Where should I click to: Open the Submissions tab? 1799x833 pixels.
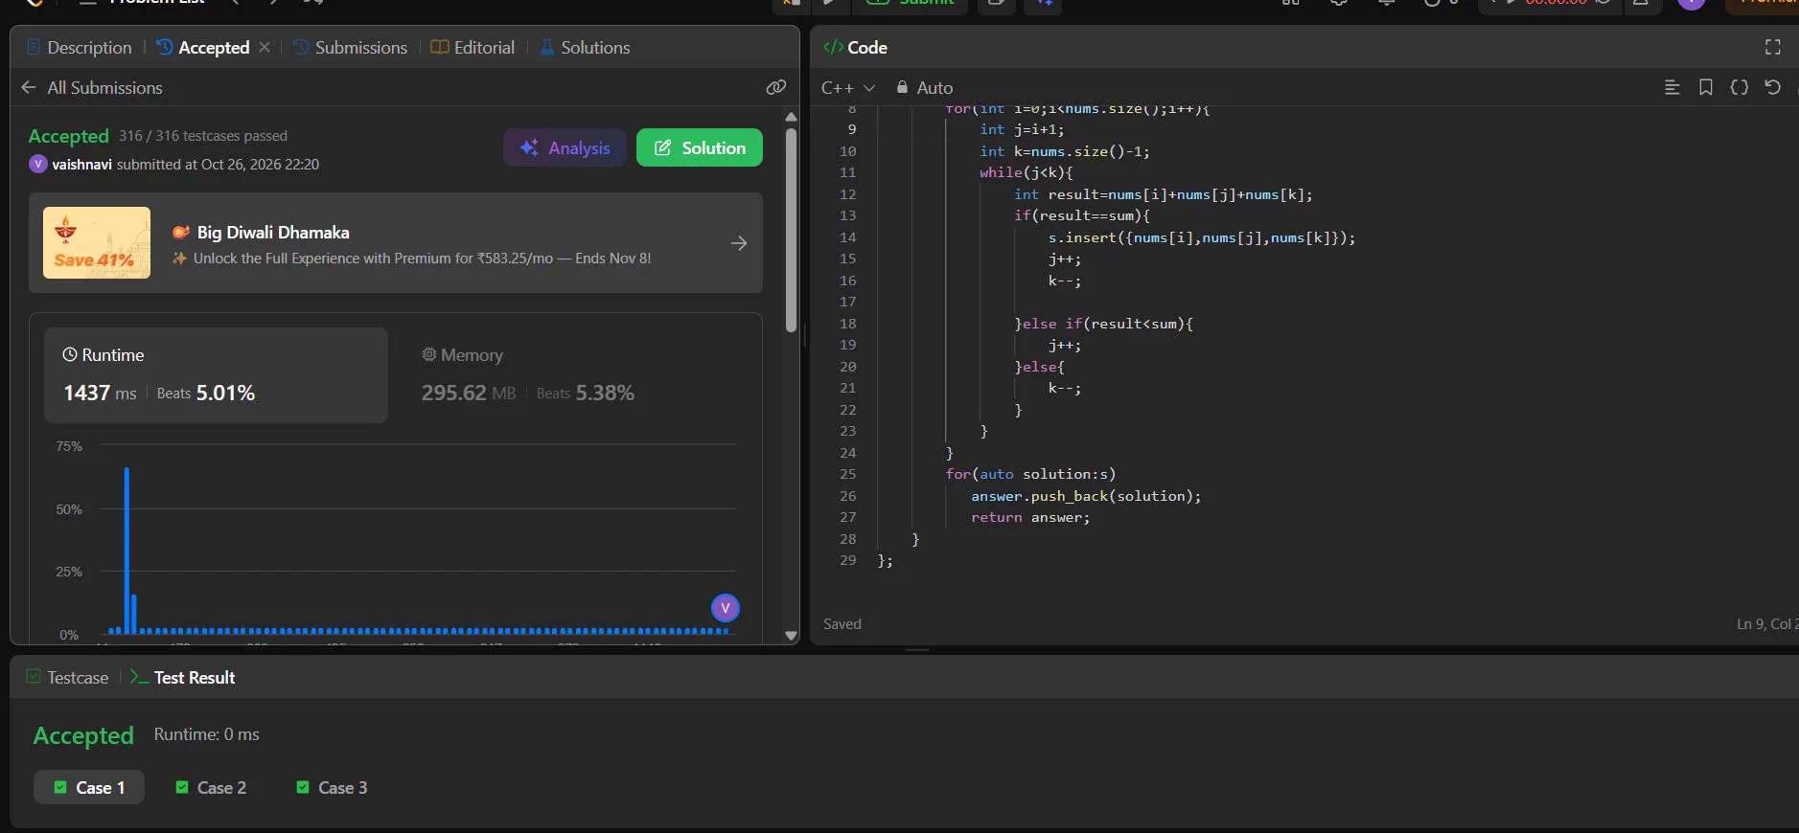pyautogui.click(x=351, y=47)
